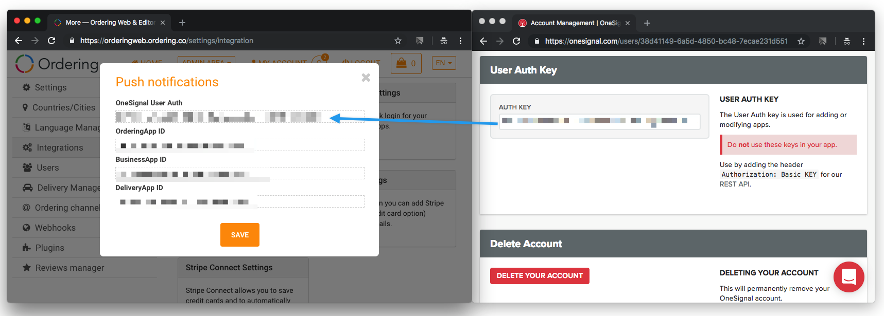884x316 pixels.
Task: Click the Plugins puzzle icon
Action: (27, 248)
